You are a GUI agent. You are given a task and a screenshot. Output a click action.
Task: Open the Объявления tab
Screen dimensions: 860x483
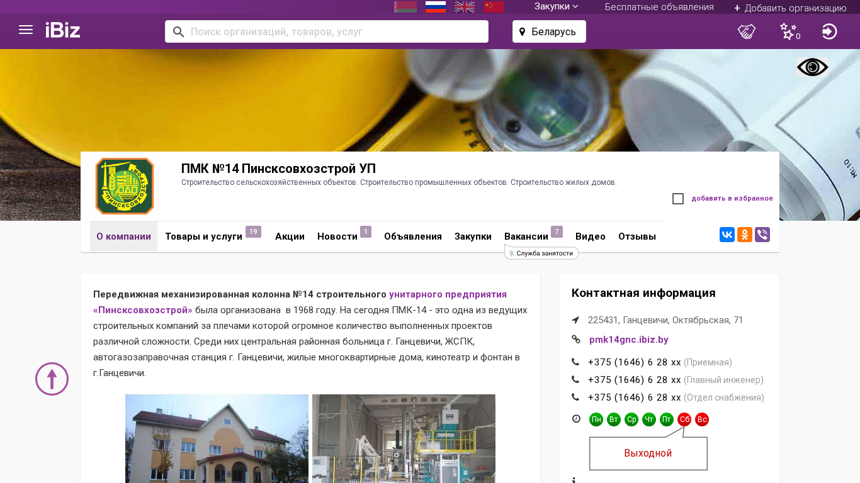coord(413,236)
